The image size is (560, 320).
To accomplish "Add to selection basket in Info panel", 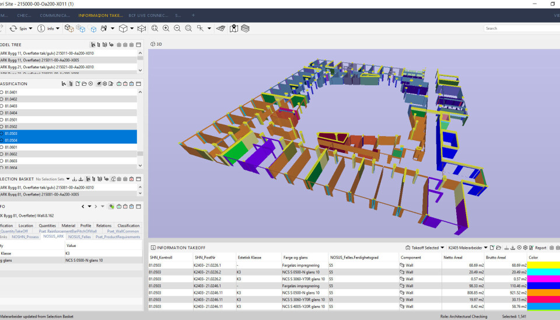I will pyautogui.click(x=119, y=206).
